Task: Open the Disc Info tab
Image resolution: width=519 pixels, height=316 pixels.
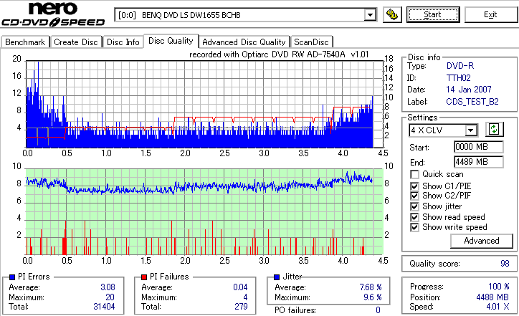Action: [x=123, y=42]
